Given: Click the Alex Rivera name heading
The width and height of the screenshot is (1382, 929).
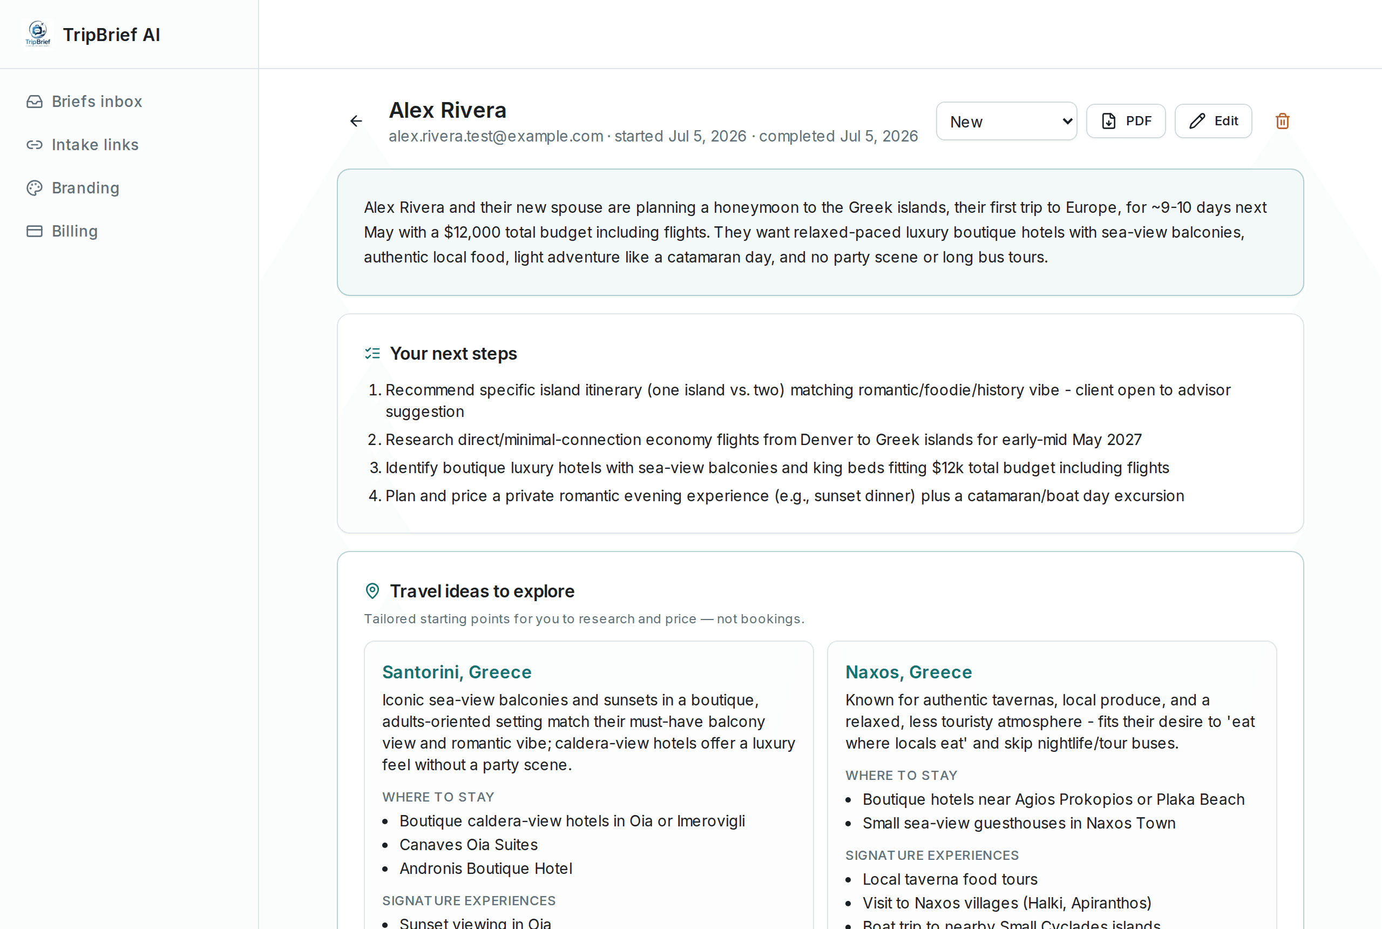Looking at the screenshot, I should pos(447,110).
